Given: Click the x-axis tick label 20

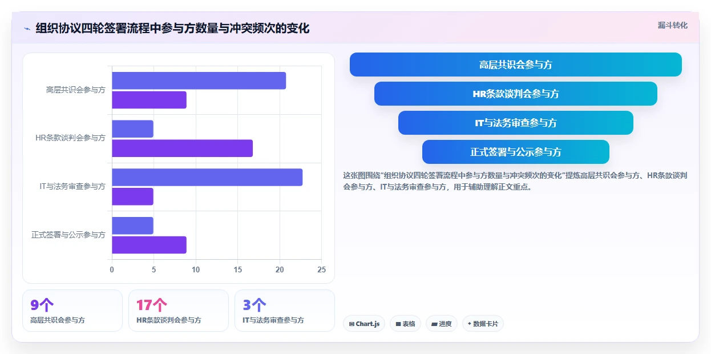Looking at the screenshot, I should (280, 269).
